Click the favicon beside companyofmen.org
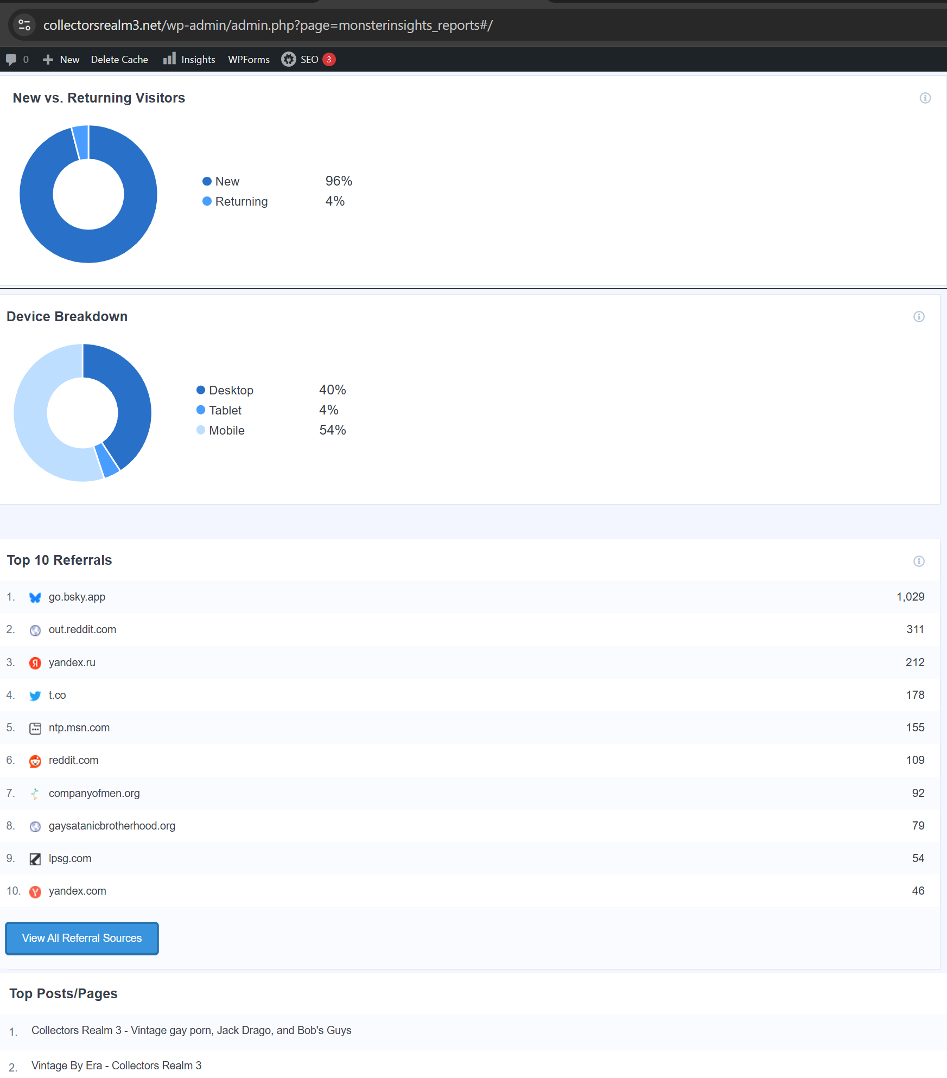Image resolution: width=947 pixels, height=1078 pixels. [x=35, y=794]
